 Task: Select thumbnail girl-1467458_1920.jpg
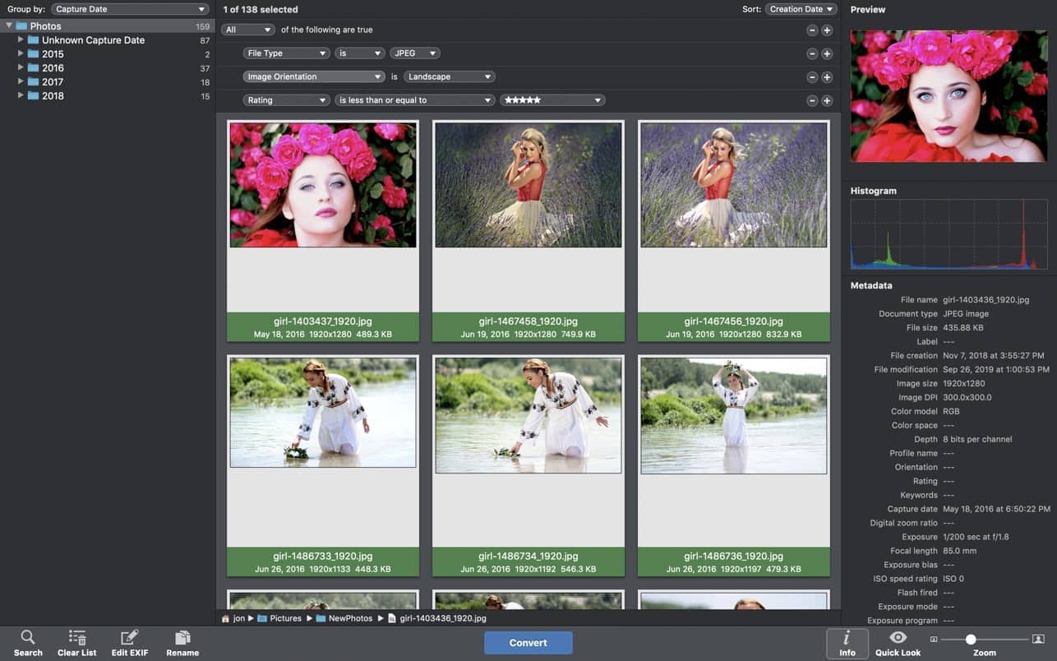point(528,231)
